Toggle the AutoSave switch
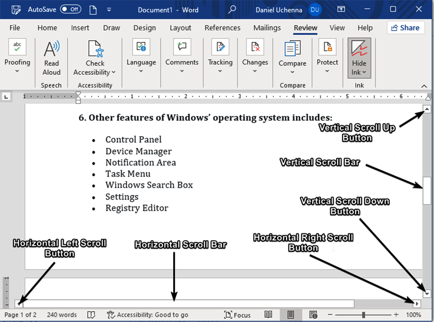The image size is (434, 322). (70, 9)
